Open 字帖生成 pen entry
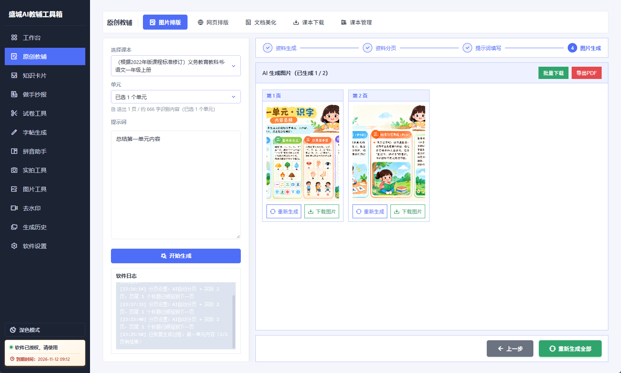Image resolution: width=621 pixels, height=373 pixels. (45, 132)
